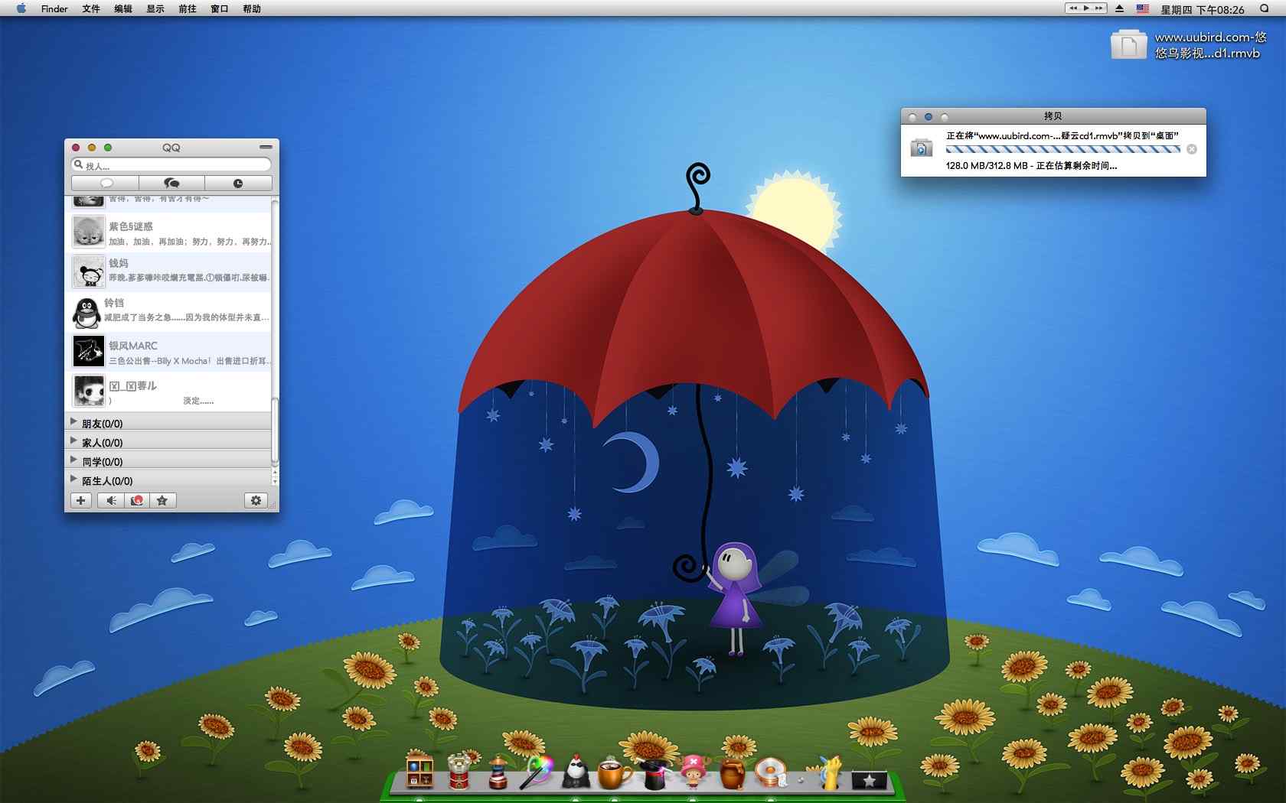This screenshot has height=803, width=1286.
Task: Click the magnifier icon in QQ search box
Action: [x=78, y=164]
